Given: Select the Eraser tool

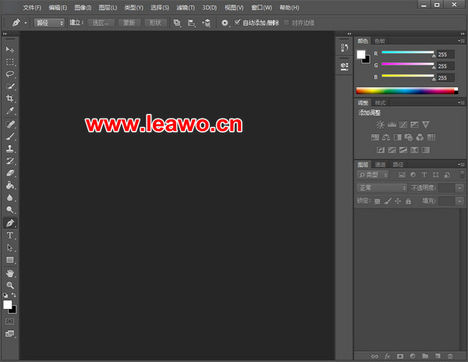Looking at the screenshot, I should [x=10, y=173].
